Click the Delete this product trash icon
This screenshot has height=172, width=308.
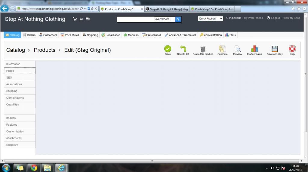pyautogui.click(x=203, y=49)
